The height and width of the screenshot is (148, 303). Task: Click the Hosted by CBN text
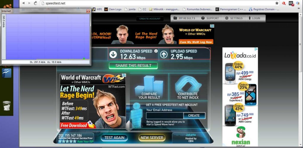pyautogui.click(x=191, y=140)
